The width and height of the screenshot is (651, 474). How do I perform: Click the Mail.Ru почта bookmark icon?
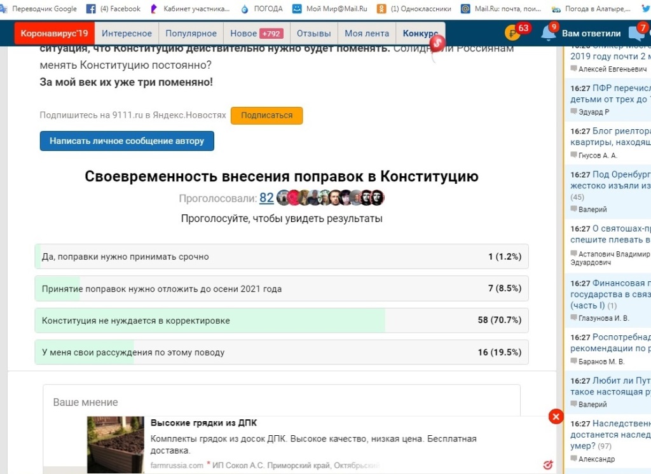point(465,9)
